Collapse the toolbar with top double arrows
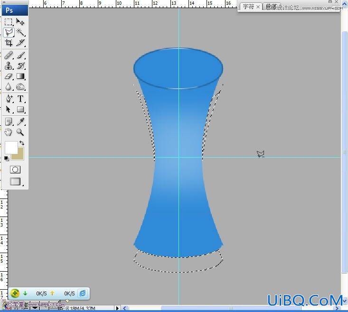 tap(4, 2)
